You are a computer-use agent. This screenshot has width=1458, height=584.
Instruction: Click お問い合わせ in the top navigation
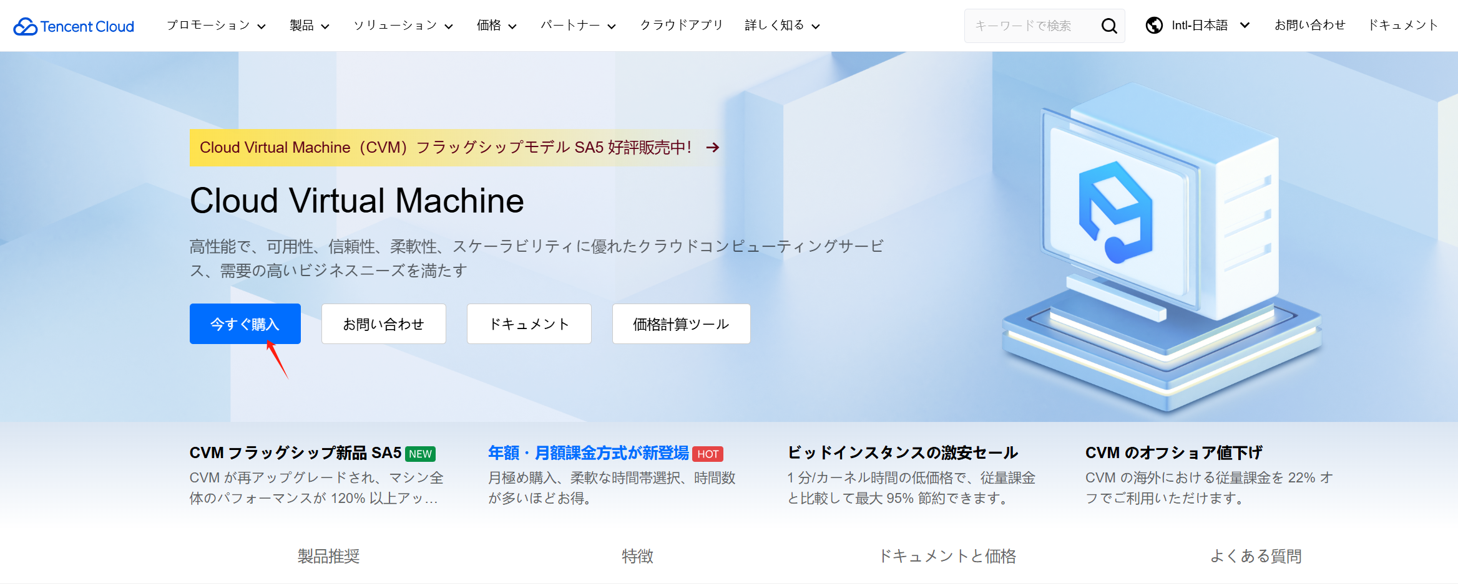point(1309,26)
